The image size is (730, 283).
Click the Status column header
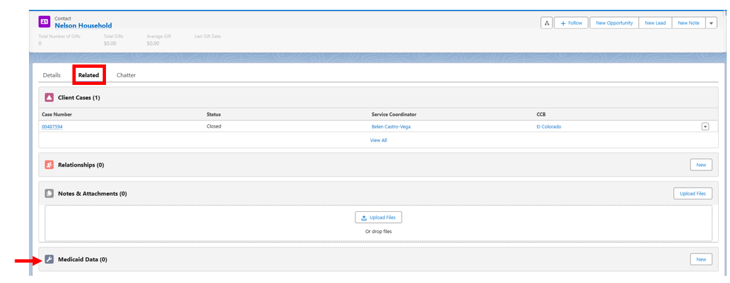click(x=214, y=114)
